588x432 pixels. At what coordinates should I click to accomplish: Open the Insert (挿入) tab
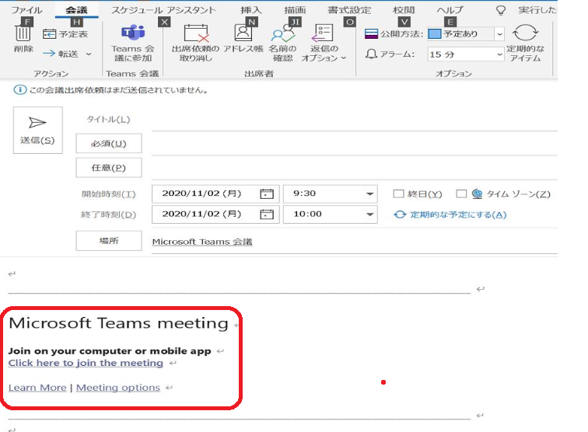click(251, 10)
